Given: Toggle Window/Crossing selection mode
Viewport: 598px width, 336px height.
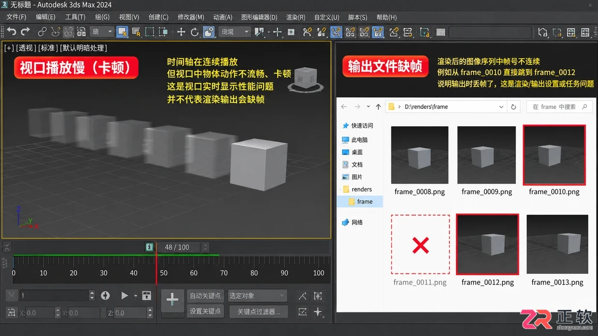Looking at the screenshot, I should (163, 32).
